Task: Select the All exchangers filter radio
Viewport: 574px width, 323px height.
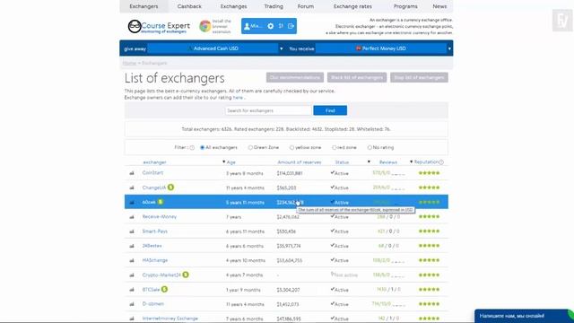Action: click(202, 147)
